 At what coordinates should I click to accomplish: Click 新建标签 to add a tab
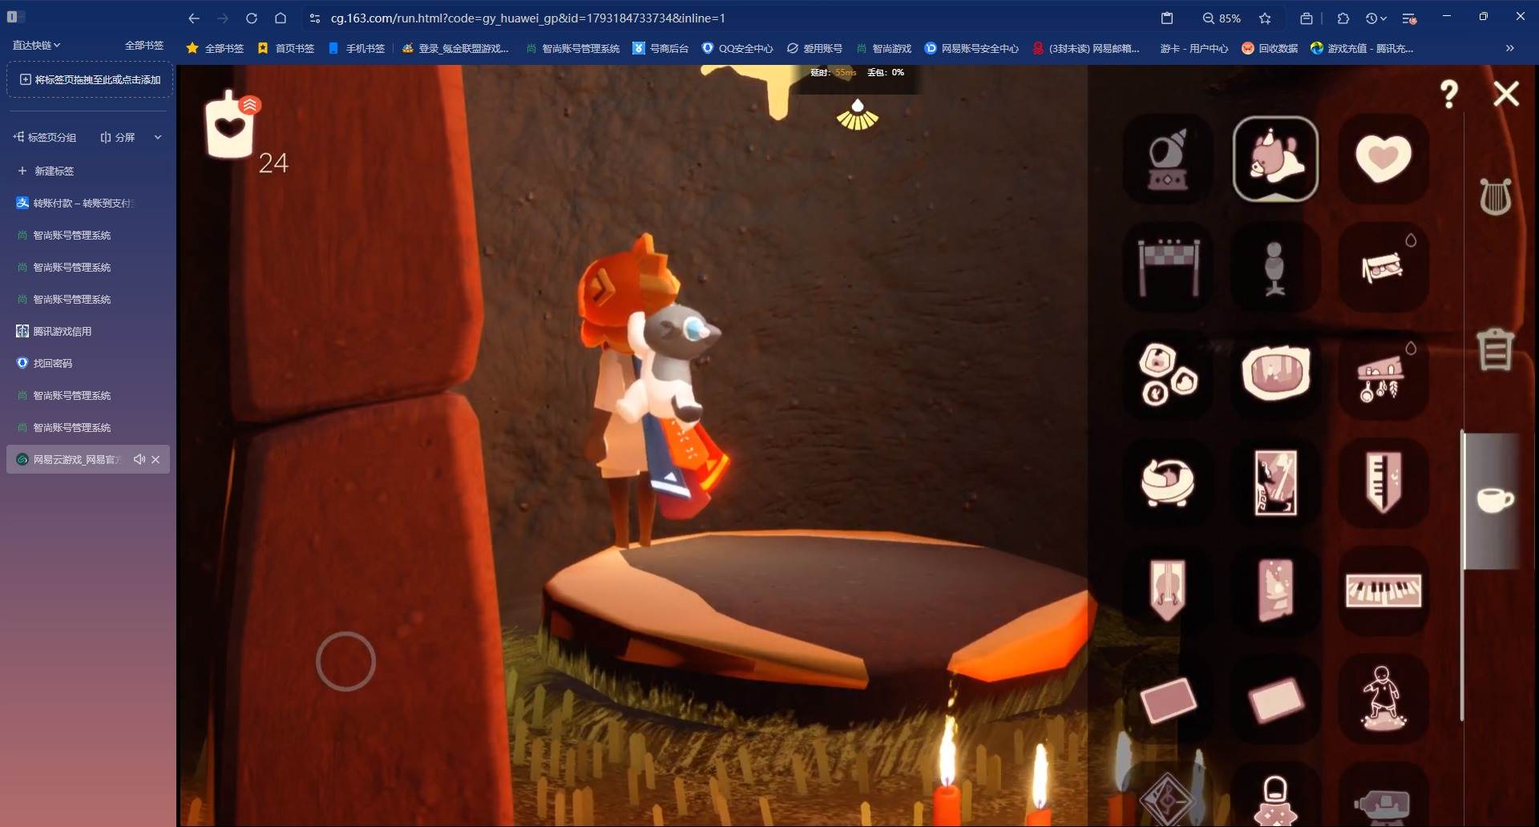pos(46,171)
